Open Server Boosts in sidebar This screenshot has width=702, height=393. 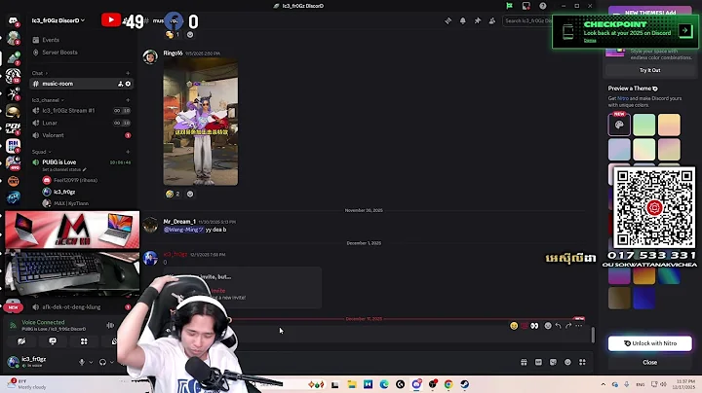(59, 53)
